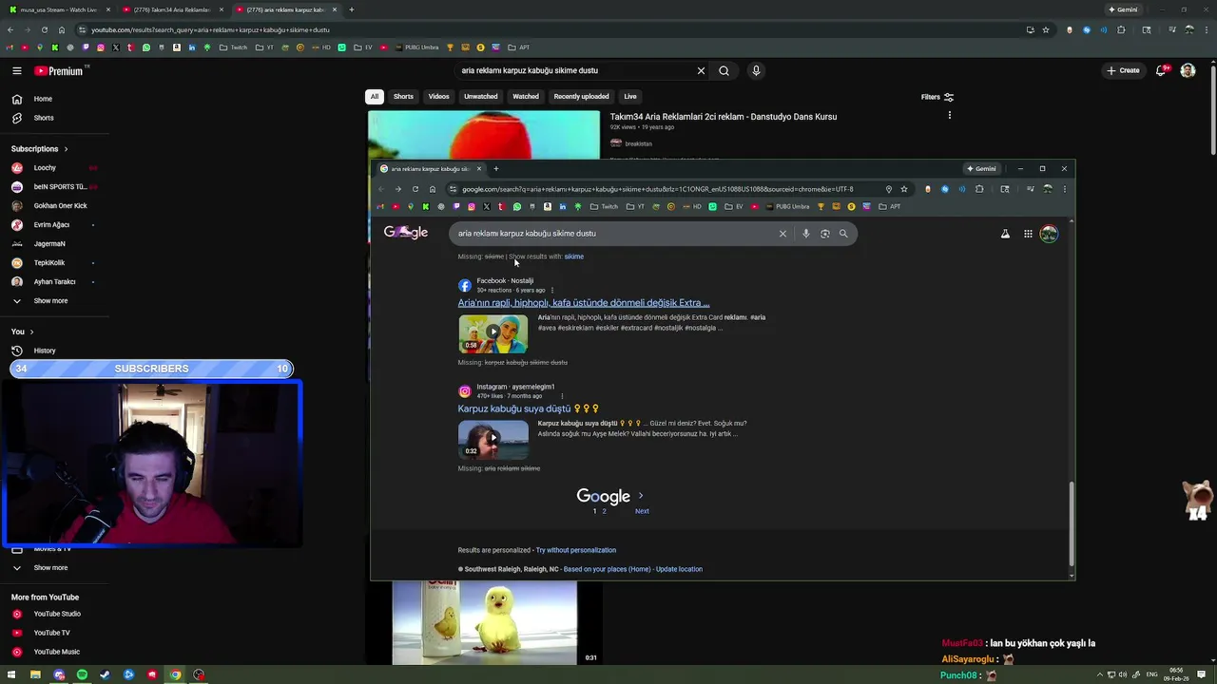
Task: Open the breakistan channel link
Action: pos(638,143)
